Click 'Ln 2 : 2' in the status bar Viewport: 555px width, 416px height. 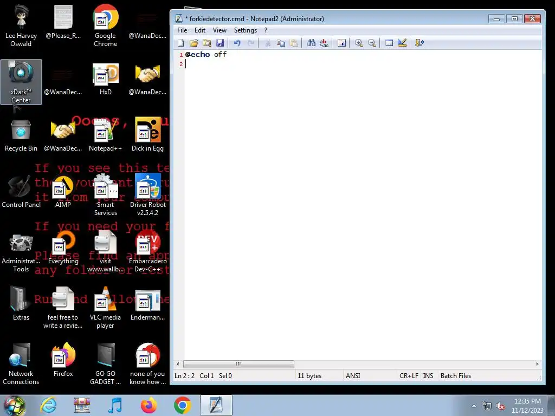(184, 376)
